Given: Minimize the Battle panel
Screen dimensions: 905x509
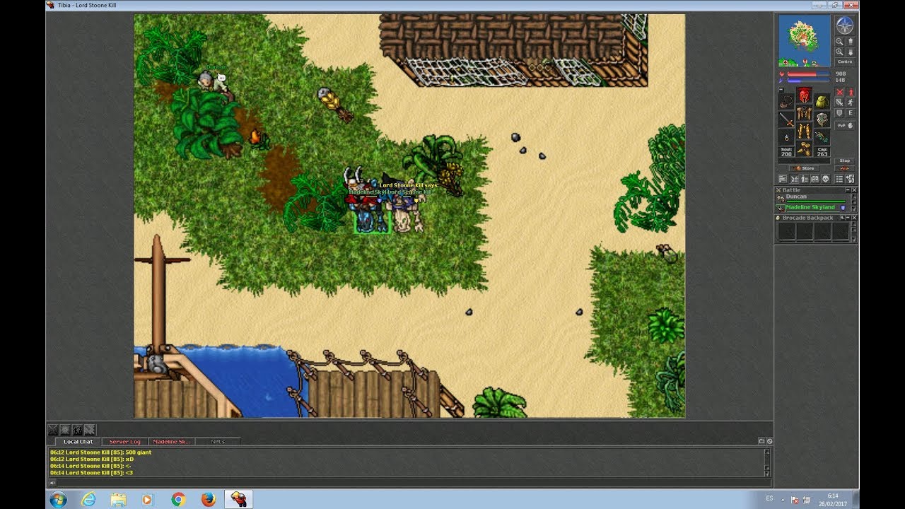Looking at the screenshot, I should [x=848, y=190].
